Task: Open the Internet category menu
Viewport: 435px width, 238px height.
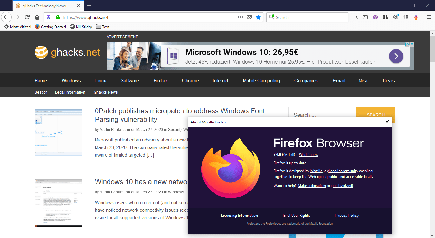Action: click(221, 81)
